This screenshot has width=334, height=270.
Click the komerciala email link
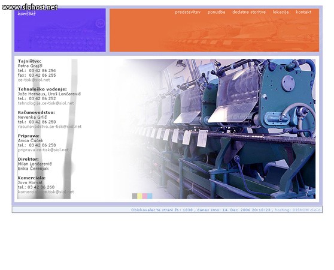(46, 192)
